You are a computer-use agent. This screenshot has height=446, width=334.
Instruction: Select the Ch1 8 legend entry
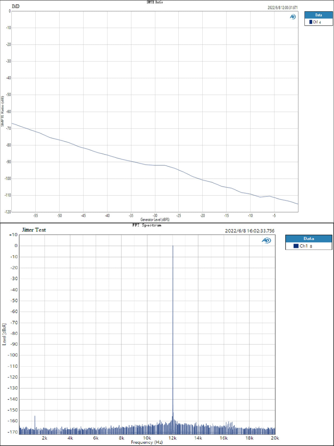(x=306, y=246)
